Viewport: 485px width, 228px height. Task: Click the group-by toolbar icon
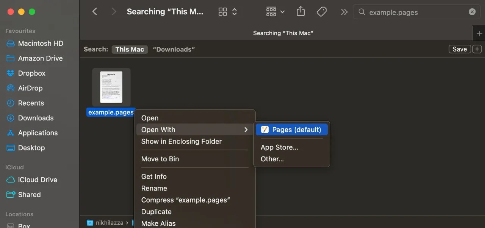271,11
